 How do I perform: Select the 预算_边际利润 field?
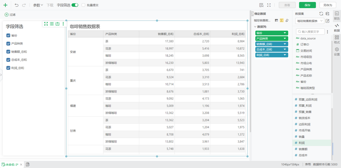[312, 99]
